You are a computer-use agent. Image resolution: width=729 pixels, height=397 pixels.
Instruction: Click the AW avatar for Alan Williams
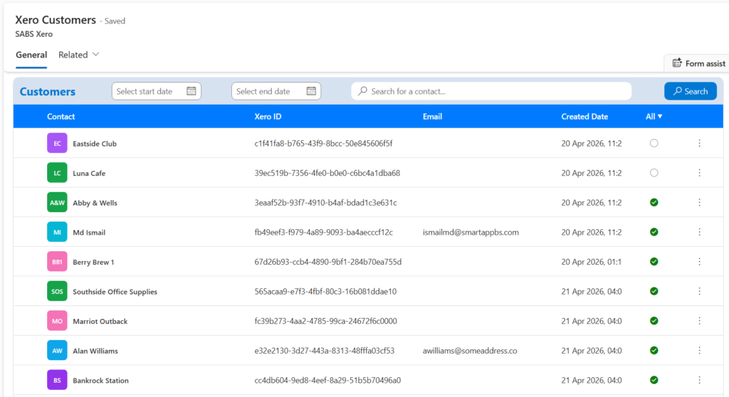tap(57, 351)
